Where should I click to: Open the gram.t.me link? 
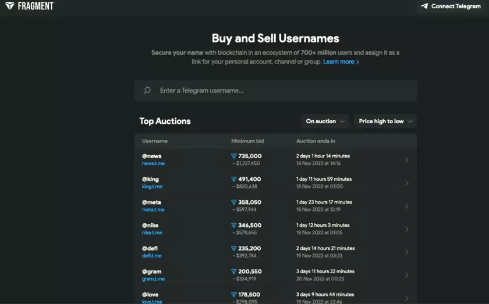coord(153,279)
